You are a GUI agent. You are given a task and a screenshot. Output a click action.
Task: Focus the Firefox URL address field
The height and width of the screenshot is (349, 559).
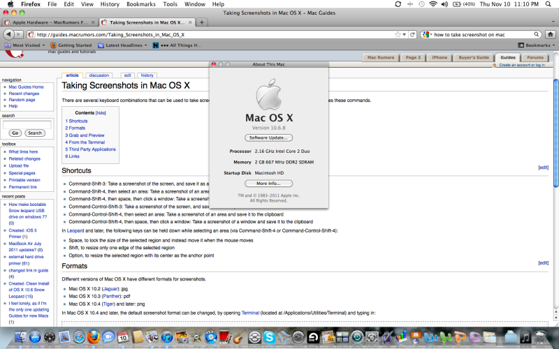[210, 34]
